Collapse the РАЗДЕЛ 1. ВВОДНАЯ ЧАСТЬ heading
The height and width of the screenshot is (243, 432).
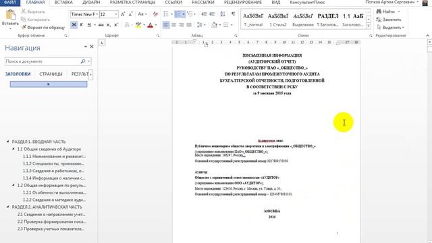pos(7,141)
